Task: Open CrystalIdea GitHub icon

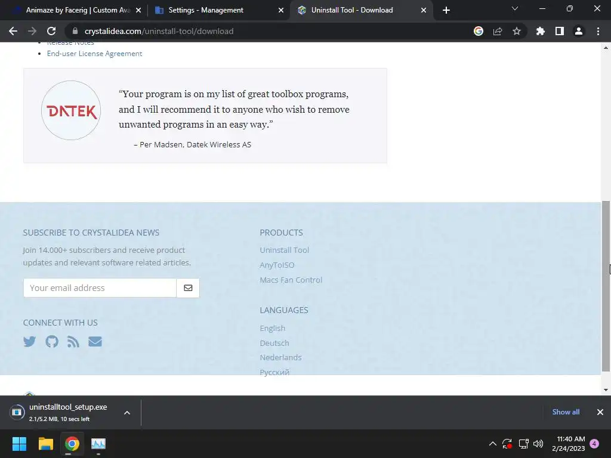Action: pyautogui.click(x=52, y=342)
